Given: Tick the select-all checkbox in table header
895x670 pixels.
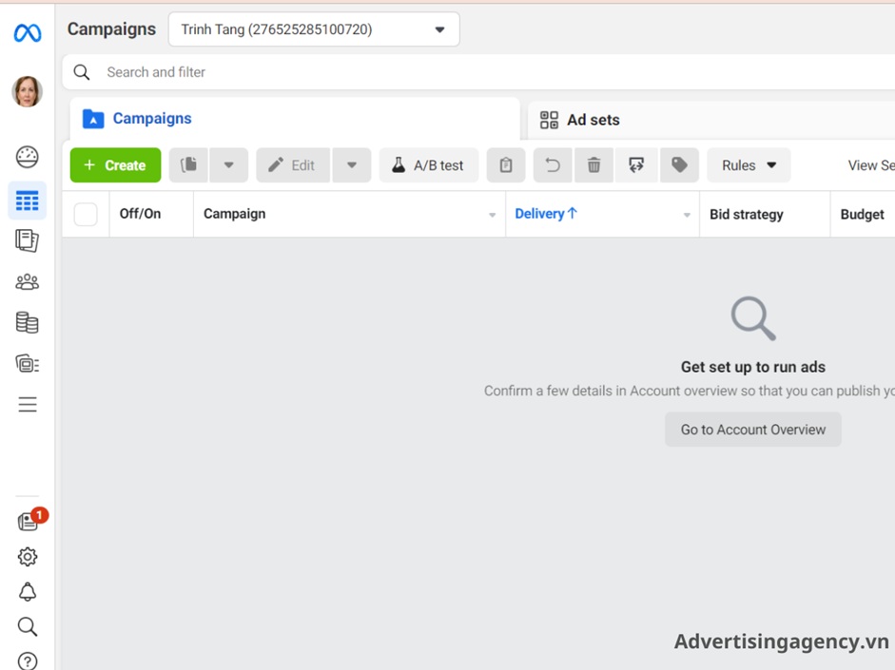Looking at the screenshot, I should [86, 215].
